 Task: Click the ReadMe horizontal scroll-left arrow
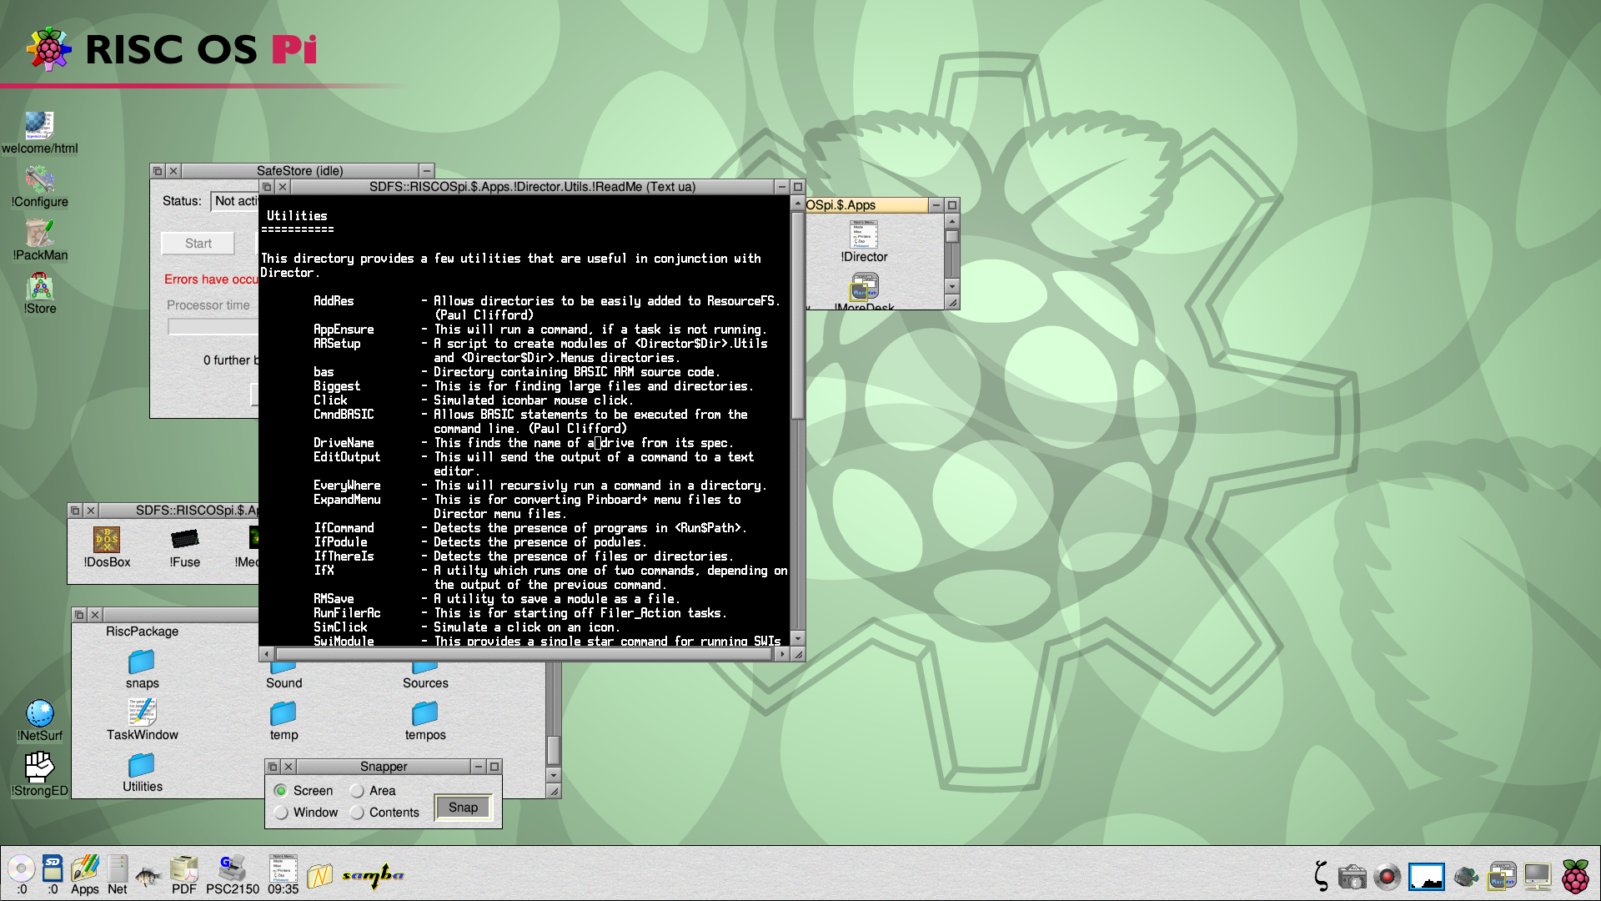pos(267,655)
